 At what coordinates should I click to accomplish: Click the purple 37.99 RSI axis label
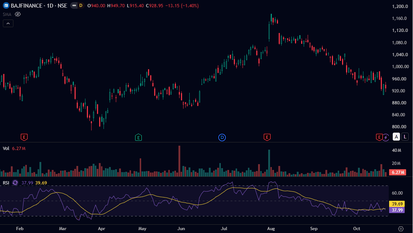pos(397,210)
